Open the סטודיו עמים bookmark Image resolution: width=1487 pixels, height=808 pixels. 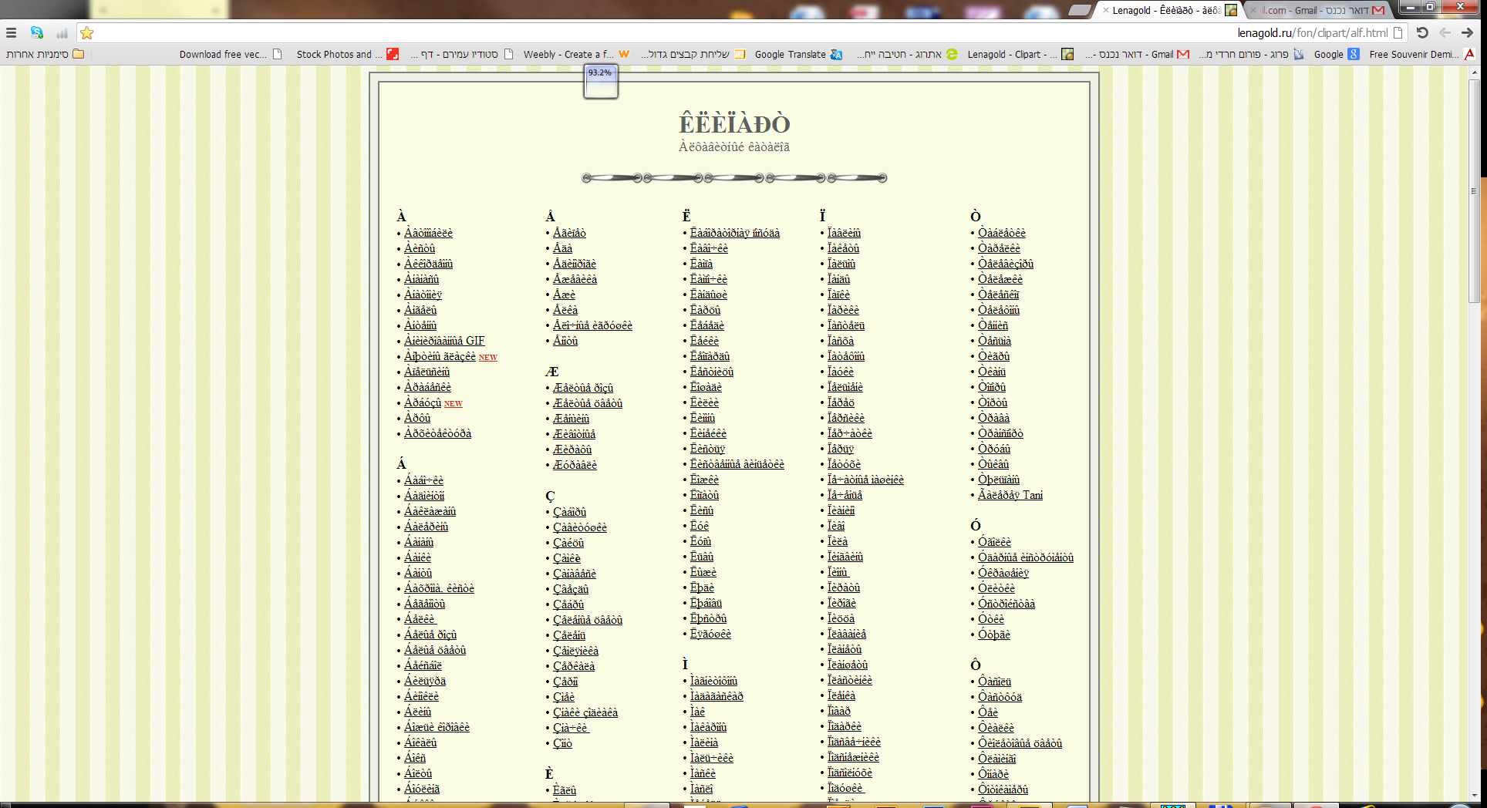(x=461, y=54)
